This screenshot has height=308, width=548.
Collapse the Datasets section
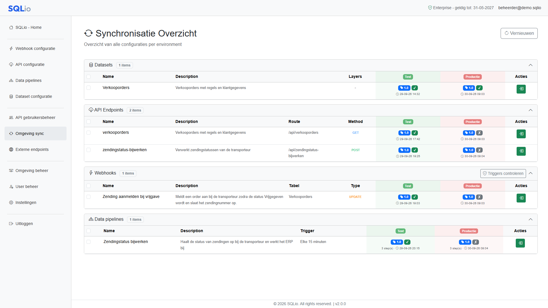tap(531, 65)
